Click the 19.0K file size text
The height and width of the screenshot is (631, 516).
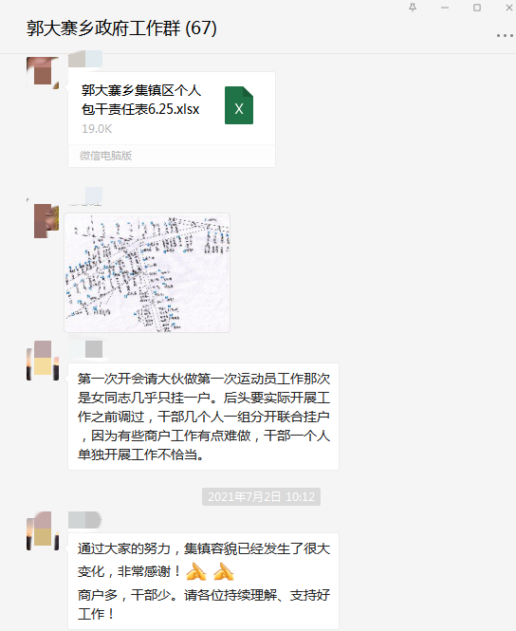pyautogui.click(x=97, y=129)
